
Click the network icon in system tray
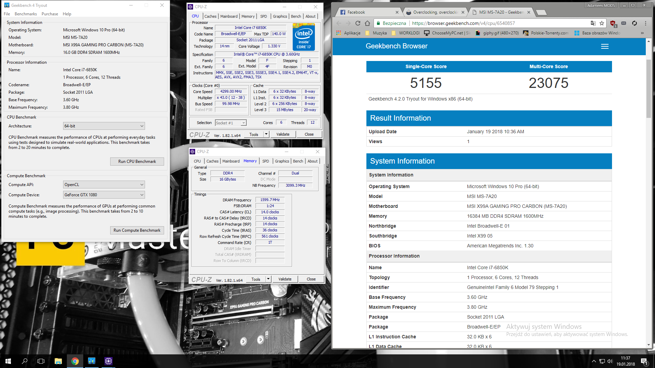(602, 361)
